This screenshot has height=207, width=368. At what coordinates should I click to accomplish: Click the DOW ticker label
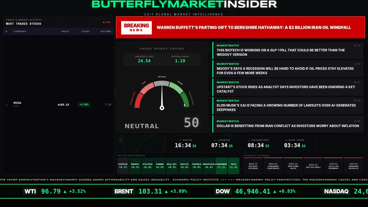click(x=223, y=191)
